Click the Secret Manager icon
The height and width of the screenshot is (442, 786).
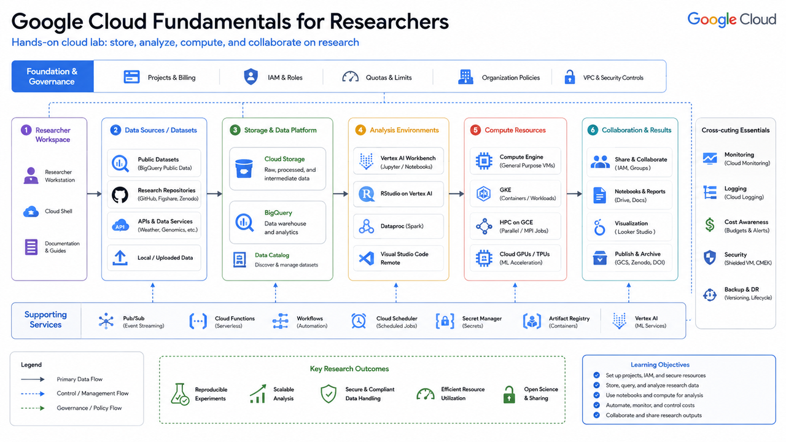(x=445, y=322)
